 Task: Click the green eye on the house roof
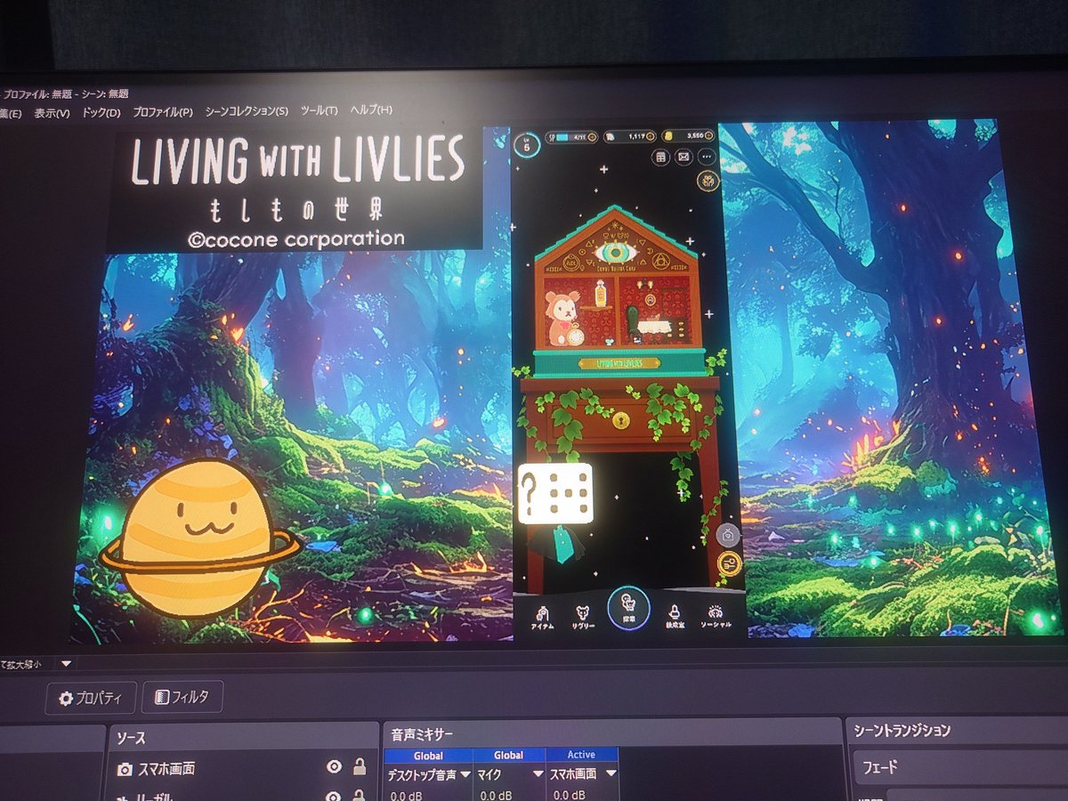click(615, 253)
